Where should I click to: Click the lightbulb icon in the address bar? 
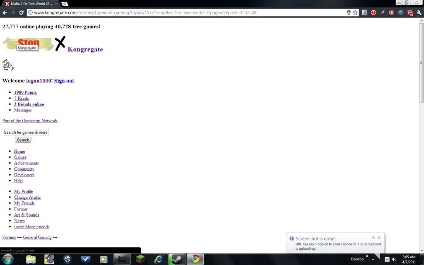tap(349, 12)
